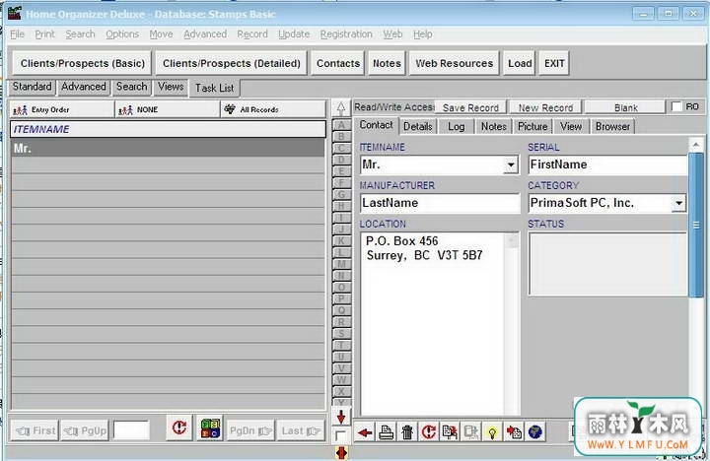The image size is (710, 461).
Task: Jump to letter A in index
Action: [x=341, y=125]
